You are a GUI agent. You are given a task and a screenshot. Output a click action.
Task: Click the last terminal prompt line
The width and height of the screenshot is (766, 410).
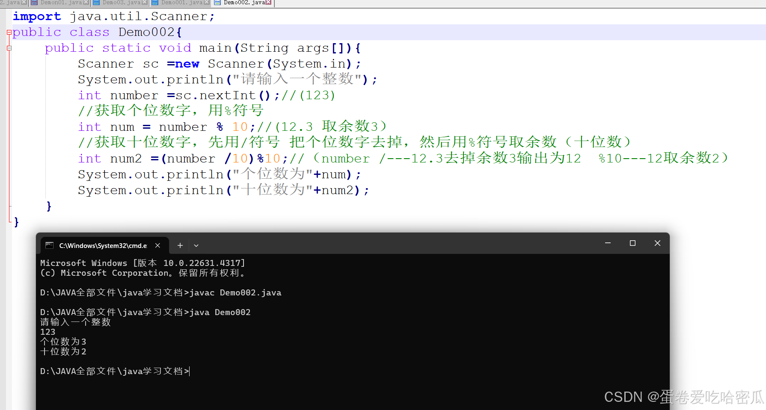(x=115, y=371)
